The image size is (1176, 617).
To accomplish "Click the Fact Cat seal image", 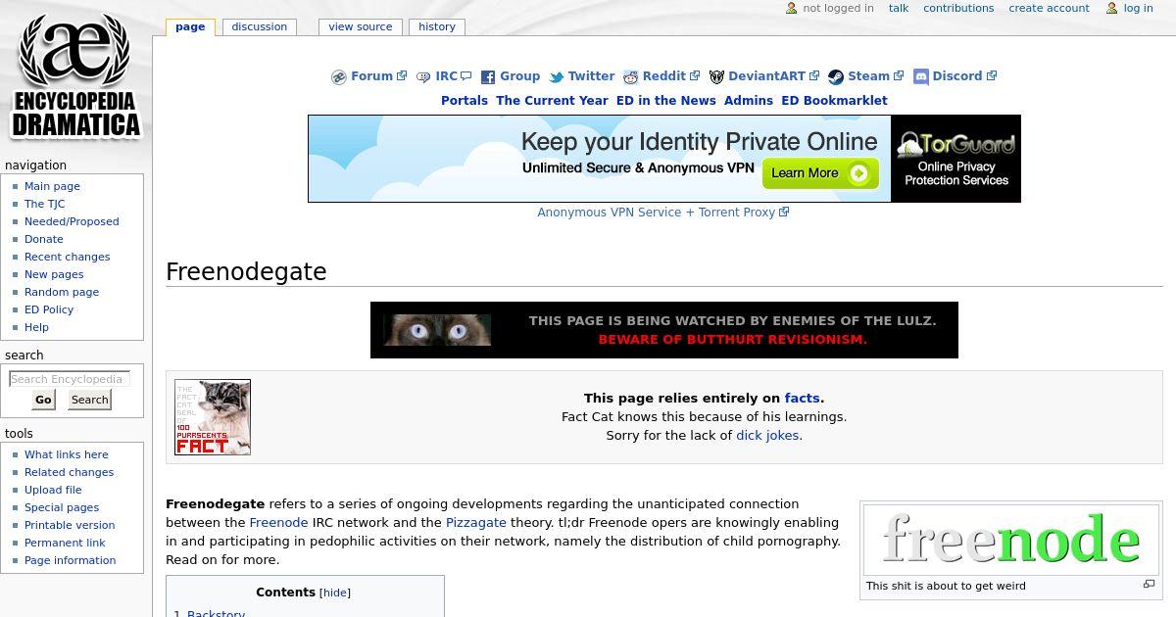I will coord(213,417).
